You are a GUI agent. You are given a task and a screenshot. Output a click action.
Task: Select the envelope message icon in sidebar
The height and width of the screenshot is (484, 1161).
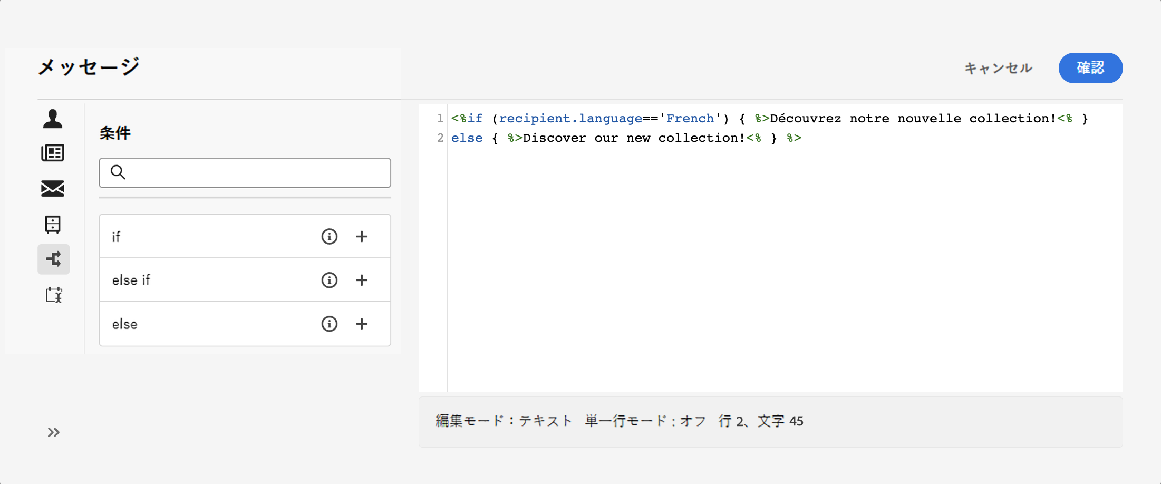click(53, 188)
